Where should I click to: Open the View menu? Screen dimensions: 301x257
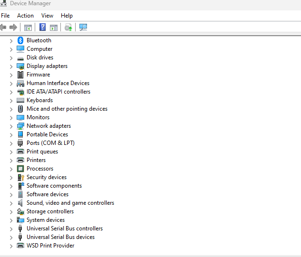tap(47, 16)
